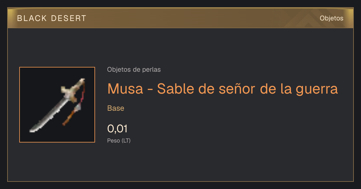Screen dimensions: 361x189
Task: Click the gold header banner center
Action: (x=180, y=18)
